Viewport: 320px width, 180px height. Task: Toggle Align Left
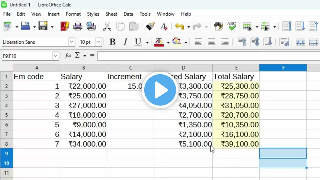click(x=198, y=42)
